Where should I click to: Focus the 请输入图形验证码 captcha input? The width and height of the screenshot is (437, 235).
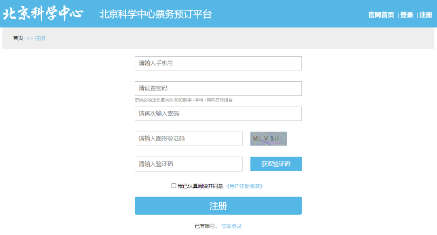point(189,139)
